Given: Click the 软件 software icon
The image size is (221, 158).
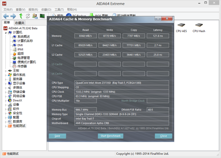Looking at the screenshot, I should tap(10, 109).
